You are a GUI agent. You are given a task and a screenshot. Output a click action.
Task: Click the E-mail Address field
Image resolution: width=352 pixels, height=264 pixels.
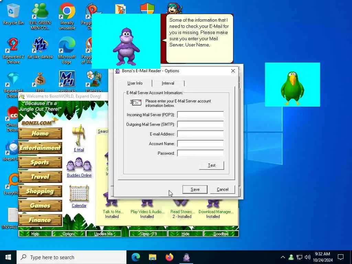point(200,134)
